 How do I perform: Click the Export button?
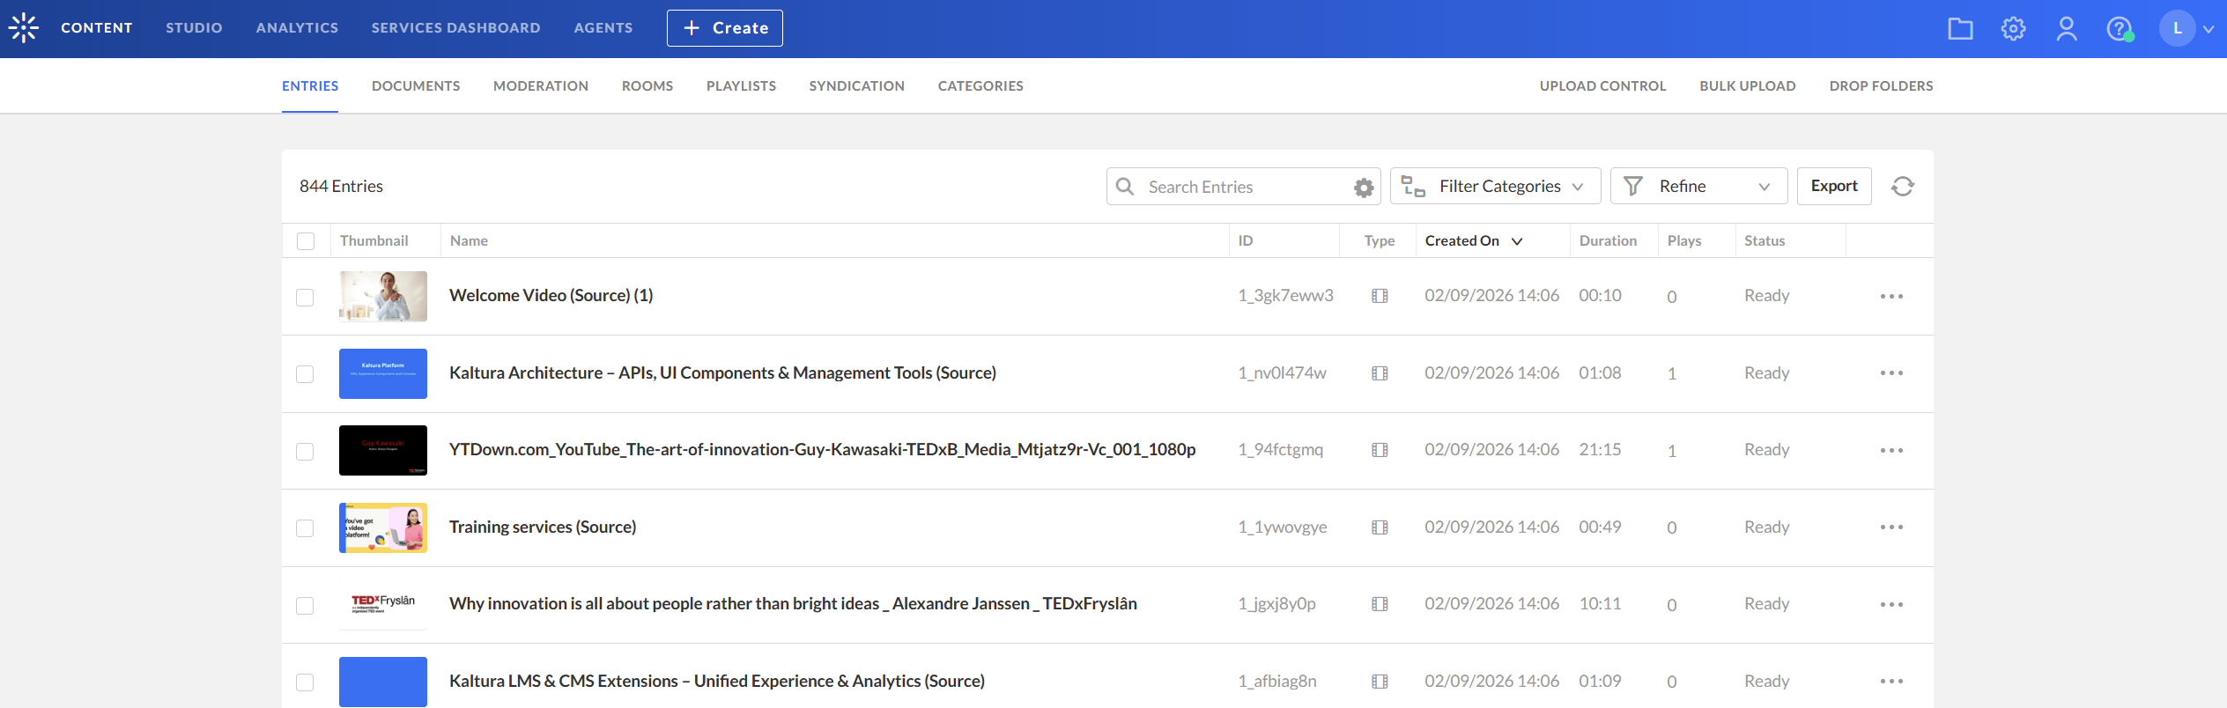coord(1833,187)
